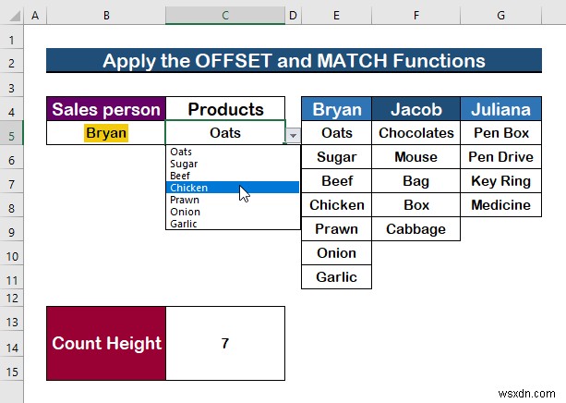Image resolution: width=566 pixels, height=403 pixels.
Task: Choose Garlic from the dropdown list
Action: (233, 224)
